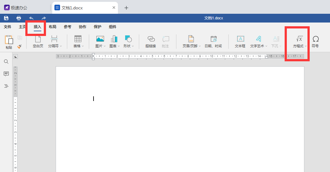Click the Copy icon beside Paste
Viewport: 330px width, 172px height.
click(x=20, y=38)
